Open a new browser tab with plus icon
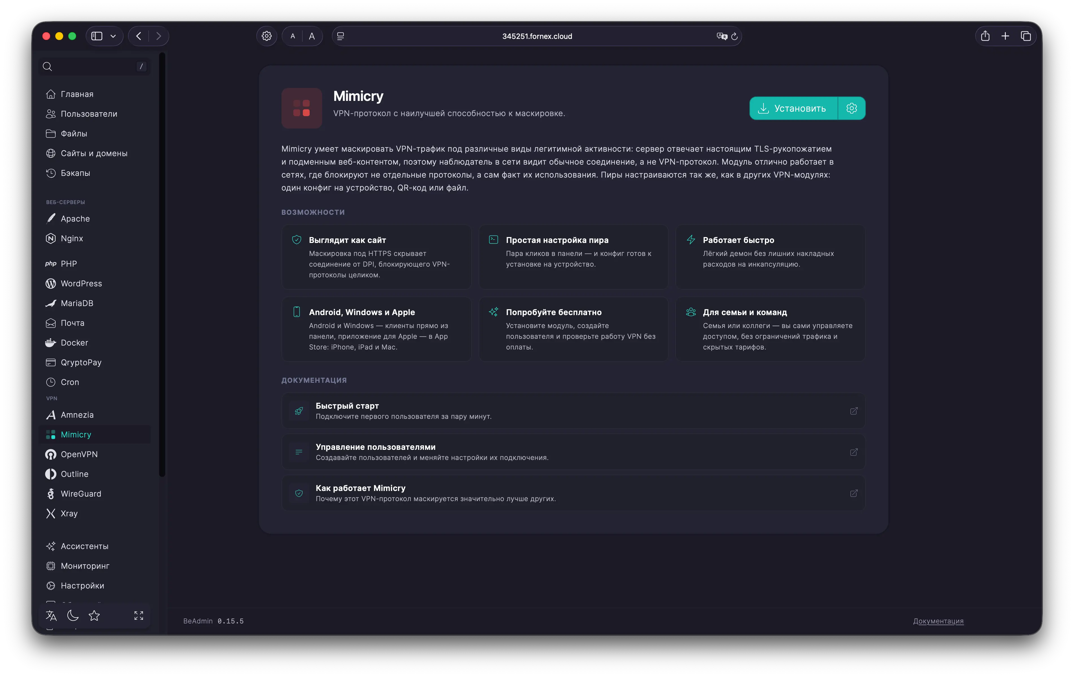This screenshot has width=1074, height=677. coord(1005,36)
